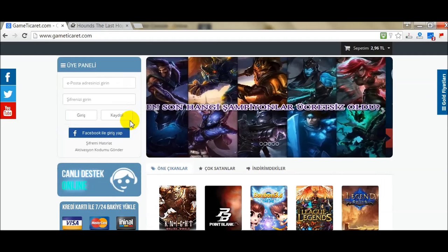Open the Facebook sidebar icon
The width and height of the screenshot is (448, 252).
coord(8,77)
